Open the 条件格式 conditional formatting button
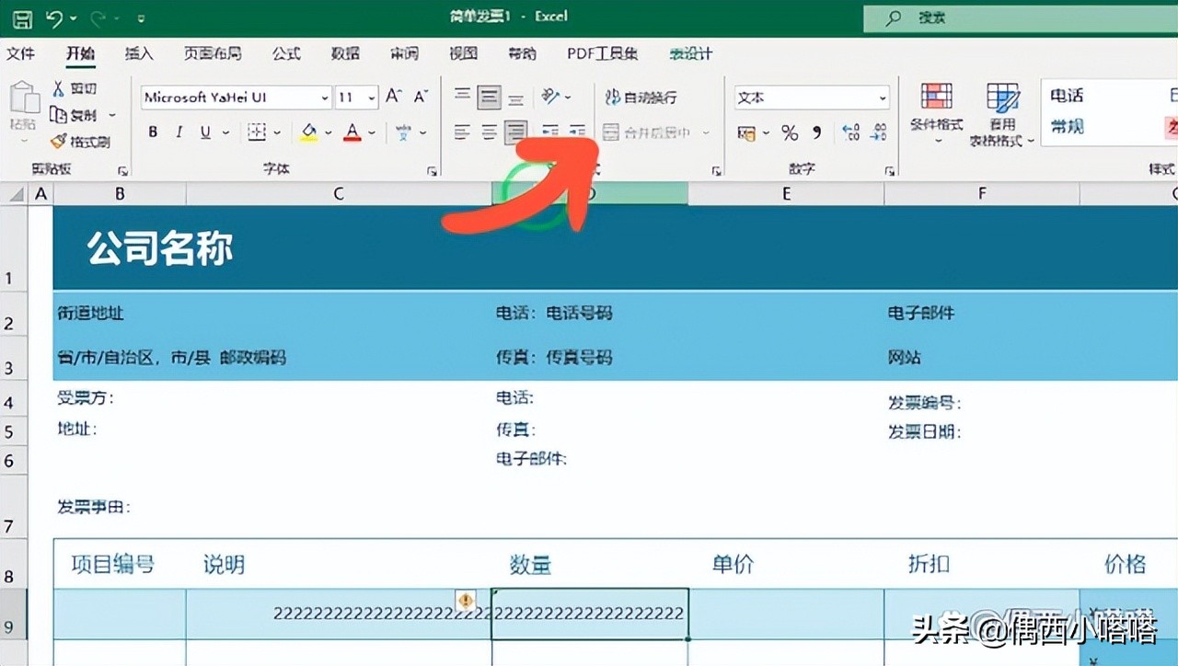The height and width of the screenshot is (666, 1178). [935, 110]
